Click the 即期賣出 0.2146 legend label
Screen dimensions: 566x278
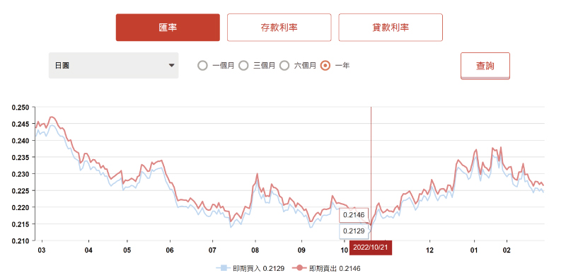pyautogui.click(x=335, y=268)
